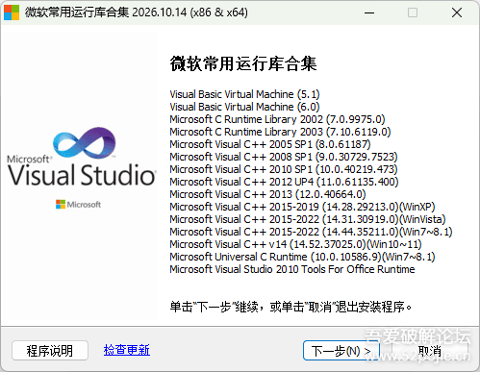This screenshot has width=480, height=372.
Task: Click the Visual Studio infinity logo image
Action: [x=85, y=143]
